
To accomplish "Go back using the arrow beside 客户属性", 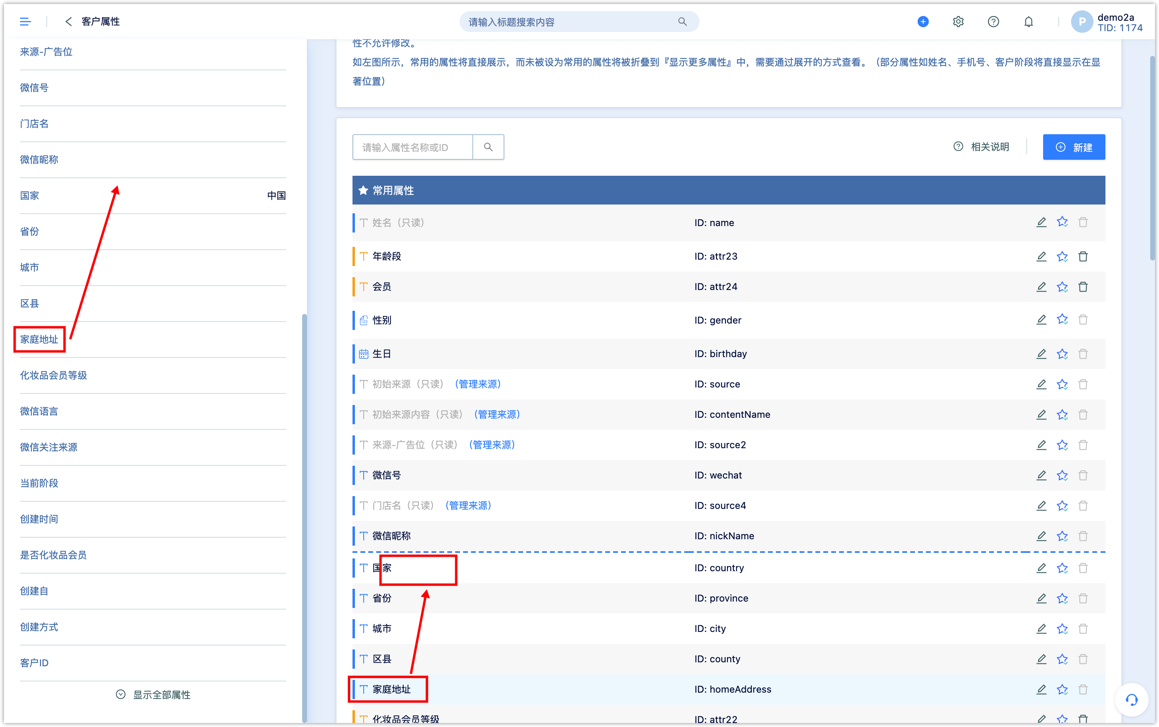I will click(68, 22).
